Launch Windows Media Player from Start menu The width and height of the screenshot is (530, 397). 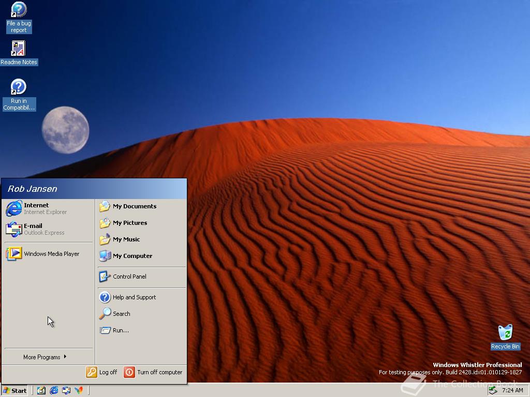tap(49, 254)
